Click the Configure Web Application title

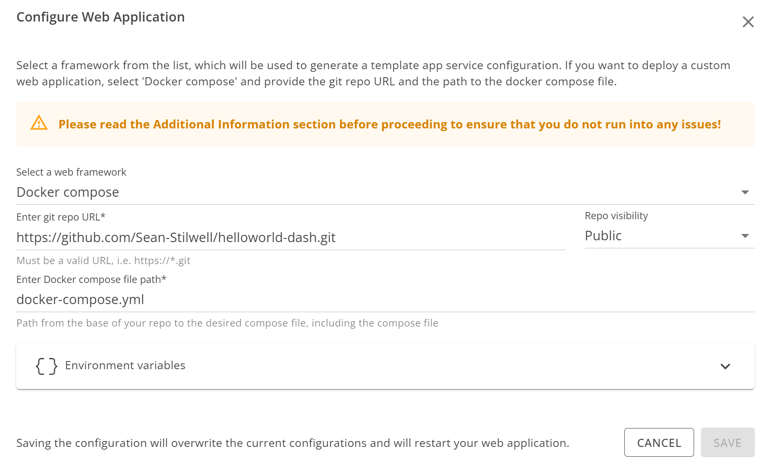pyautogui.click(x=100, y=17)
